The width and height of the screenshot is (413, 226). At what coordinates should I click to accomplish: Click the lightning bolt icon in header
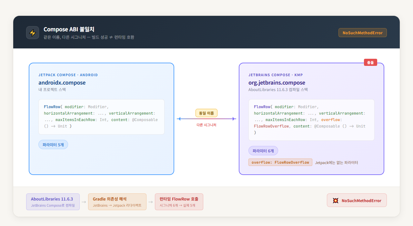click(x=33, y=33)
